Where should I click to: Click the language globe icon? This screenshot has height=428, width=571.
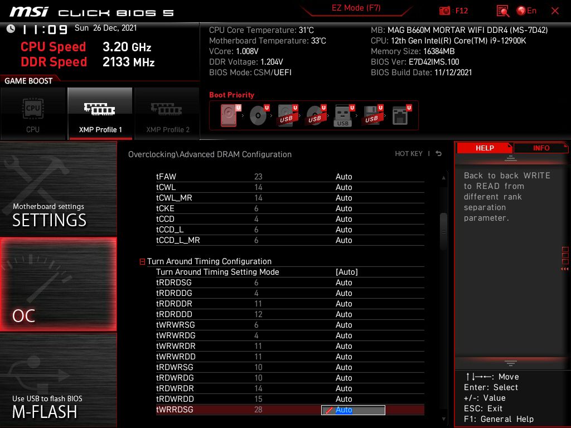[x=521, y=11]
